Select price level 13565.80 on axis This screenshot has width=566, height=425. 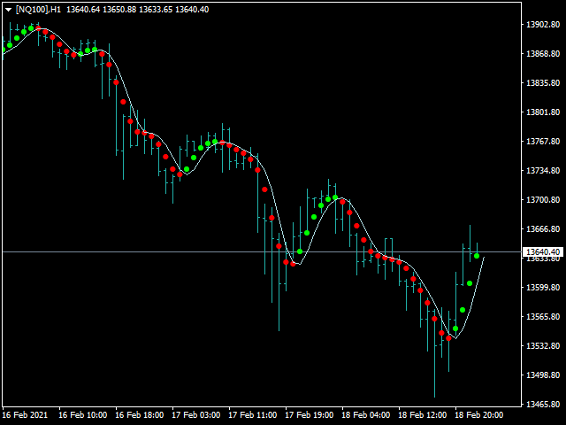(x=543, y=317)
